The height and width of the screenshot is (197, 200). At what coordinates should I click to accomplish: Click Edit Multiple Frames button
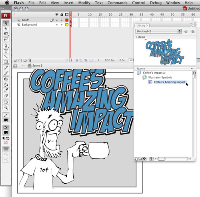coord(86,60)
